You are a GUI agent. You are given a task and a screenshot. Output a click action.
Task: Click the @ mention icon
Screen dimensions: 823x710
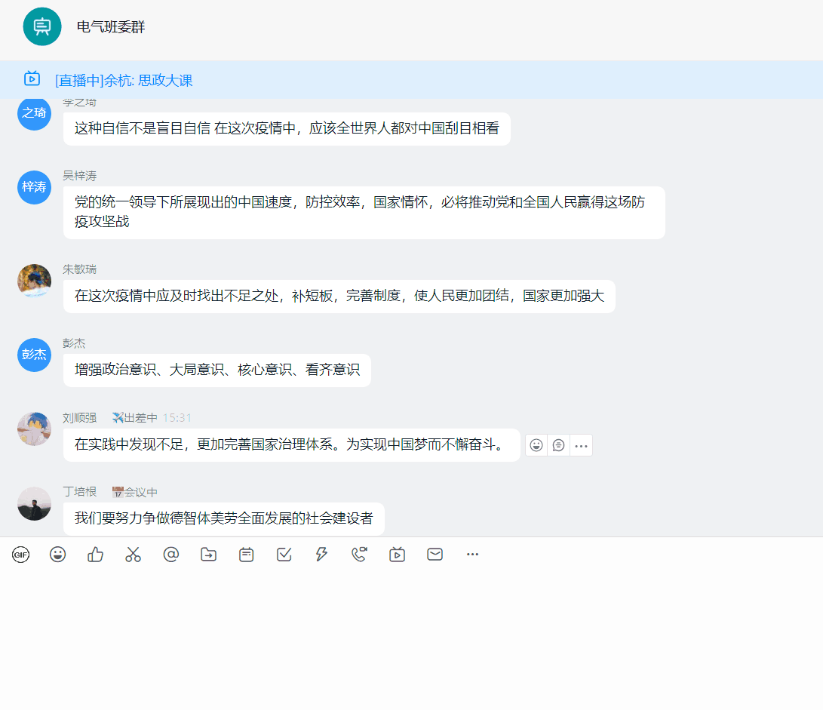point(171,555)
